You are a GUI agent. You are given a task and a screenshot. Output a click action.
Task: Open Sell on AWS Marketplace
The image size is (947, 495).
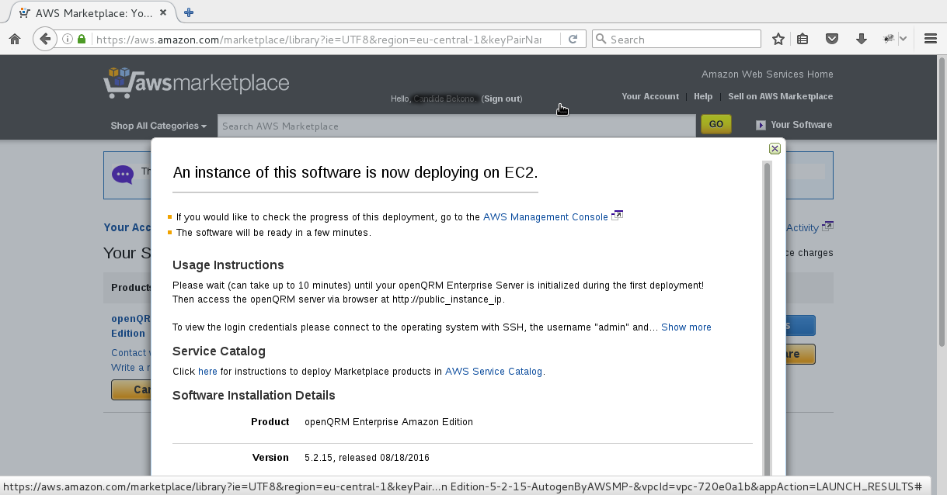(780, 96)
